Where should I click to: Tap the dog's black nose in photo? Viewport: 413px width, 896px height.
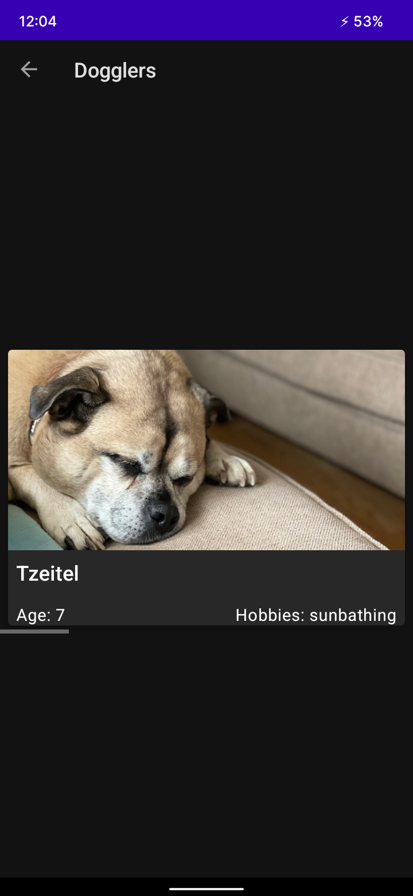163,513
